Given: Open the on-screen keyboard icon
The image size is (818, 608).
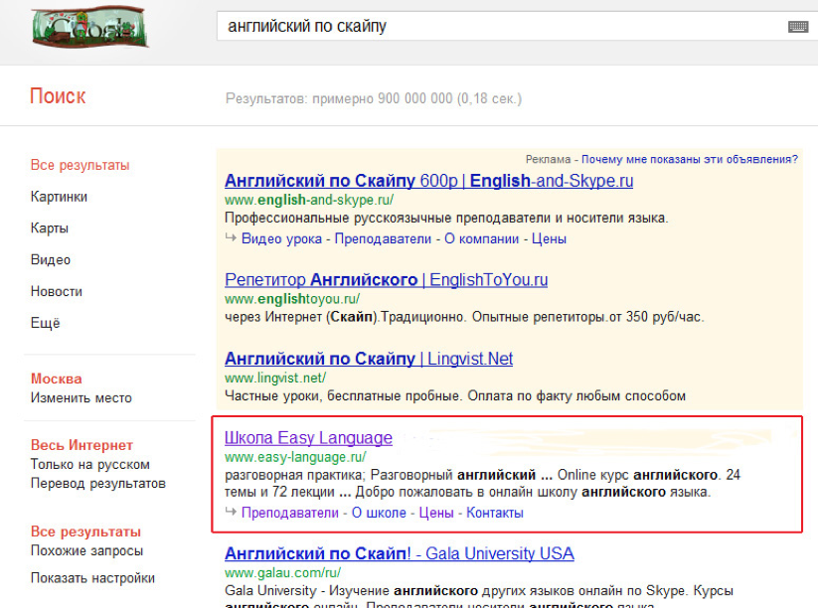Looking at the screenshot, I should coord(797,27).
